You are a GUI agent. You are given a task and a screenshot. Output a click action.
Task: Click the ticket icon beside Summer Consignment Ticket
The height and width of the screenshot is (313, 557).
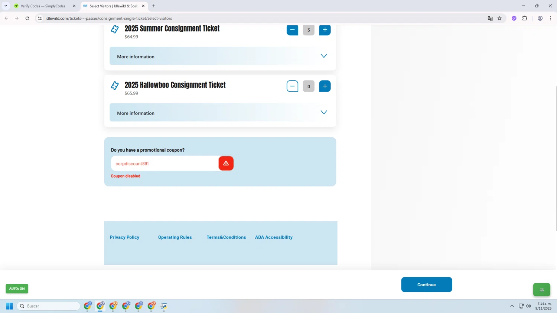[115, 29]
